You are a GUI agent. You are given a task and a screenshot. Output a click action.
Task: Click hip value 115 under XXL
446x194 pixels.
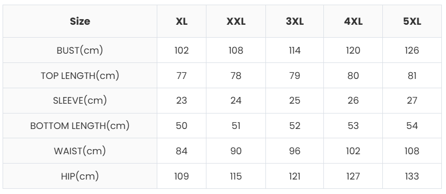[236, 176]
